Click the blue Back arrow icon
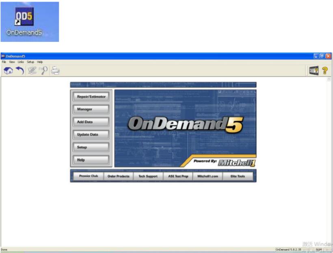Viewport: 333px width, 253px height. (20, 71)
